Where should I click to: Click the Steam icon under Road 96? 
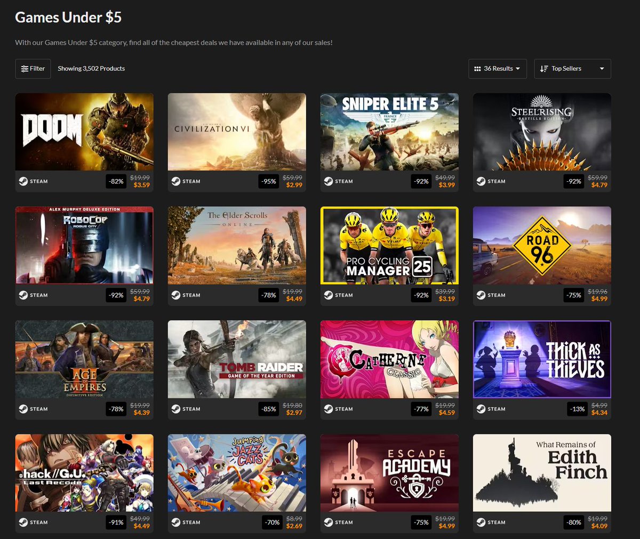(x=481, y=295)
